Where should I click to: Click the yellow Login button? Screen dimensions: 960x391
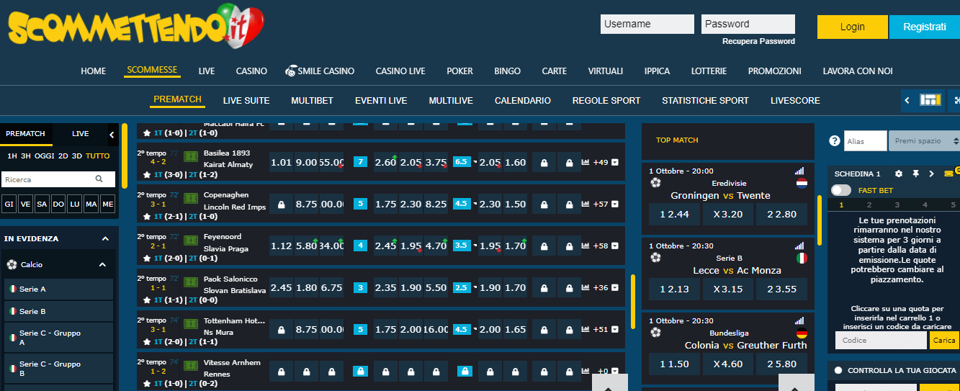[852, 27]
